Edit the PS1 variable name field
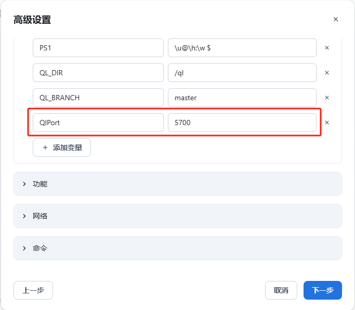The width and height of the screenshot is (355, 310). coord(98,48)
